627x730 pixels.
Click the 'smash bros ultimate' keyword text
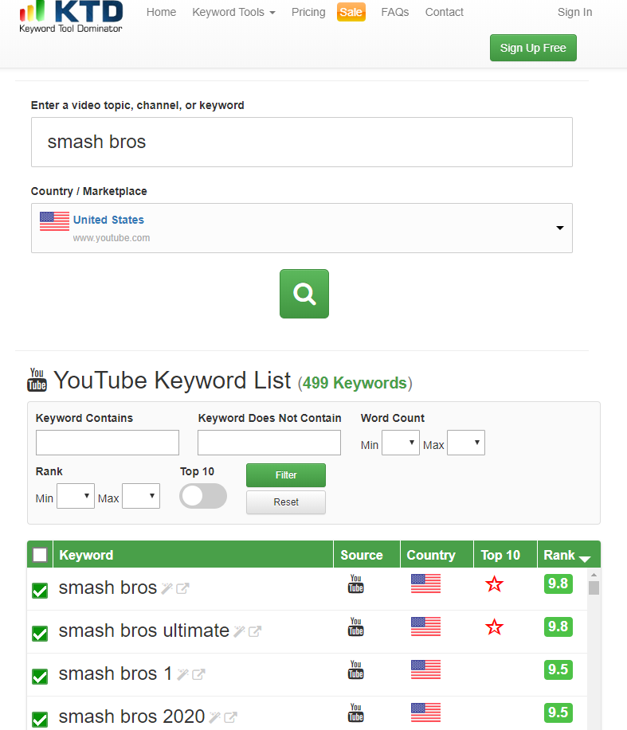144,630
